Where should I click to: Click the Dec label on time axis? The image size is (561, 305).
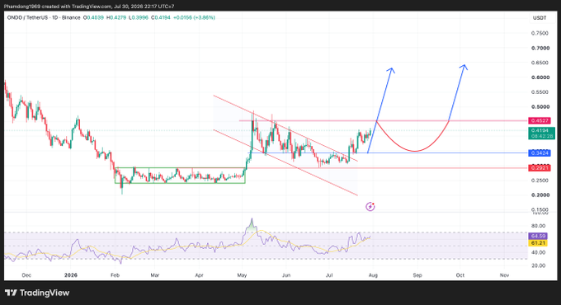click(x=26, y=275)
